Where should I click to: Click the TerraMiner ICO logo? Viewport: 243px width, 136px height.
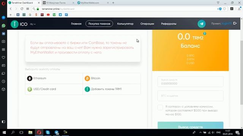pos(19,24)
